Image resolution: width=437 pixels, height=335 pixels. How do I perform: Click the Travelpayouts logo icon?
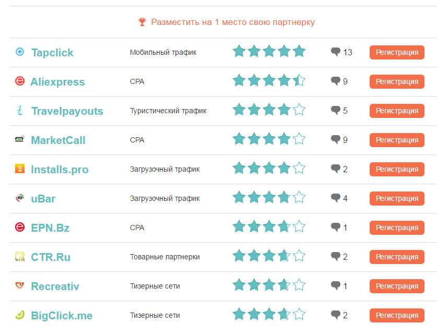(x=20, y=110)
